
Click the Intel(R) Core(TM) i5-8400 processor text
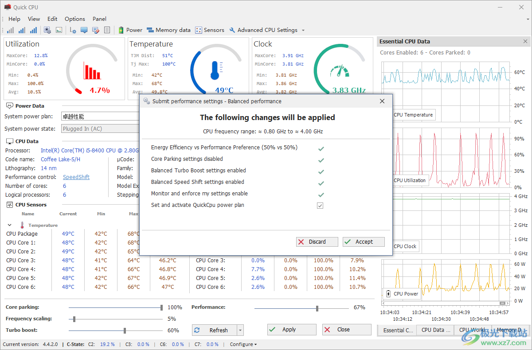(90, 151)
